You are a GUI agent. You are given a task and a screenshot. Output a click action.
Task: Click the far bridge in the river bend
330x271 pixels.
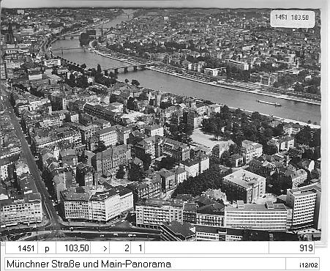[70, 37]
